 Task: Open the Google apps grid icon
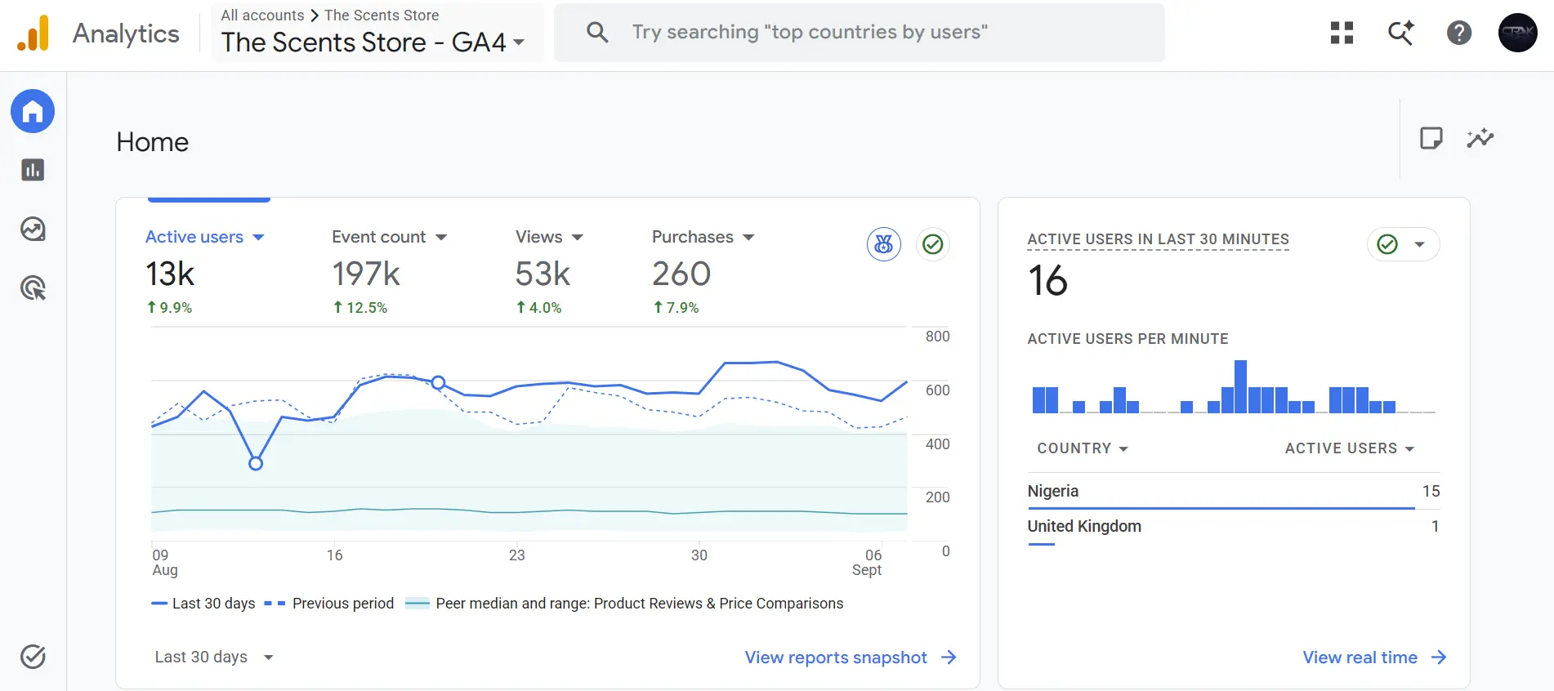tap(1342, 33)
